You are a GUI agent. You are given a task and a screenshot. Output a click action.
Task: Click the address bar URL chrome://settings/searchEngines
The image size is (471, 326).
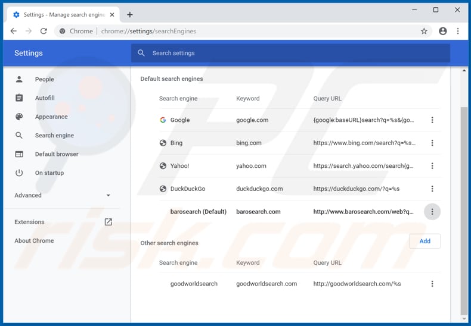[148, 31]
